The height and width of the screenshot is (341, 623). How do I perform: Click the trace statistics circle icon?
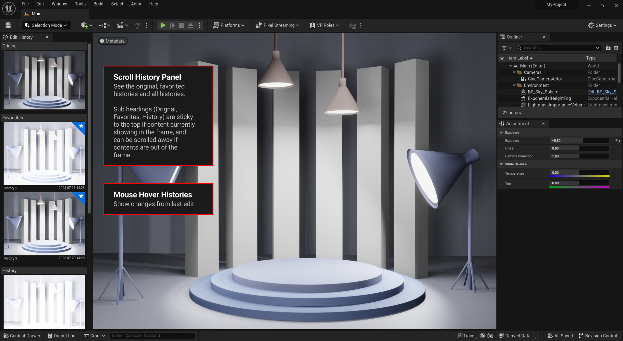click(482, 336)
